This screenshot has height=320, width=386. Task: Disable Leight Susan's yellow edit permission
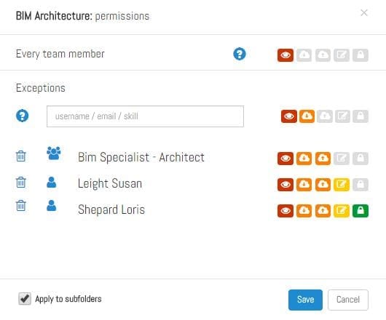click(x=342, y=185)
